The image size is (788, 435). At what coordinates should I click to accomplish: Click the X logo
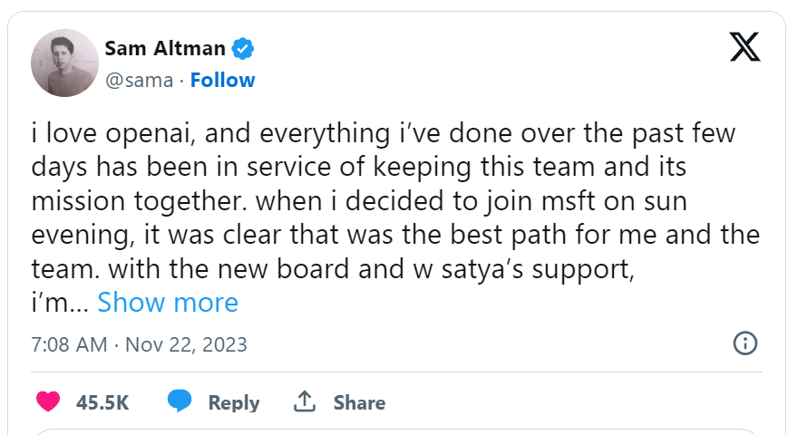pos(744,45)
